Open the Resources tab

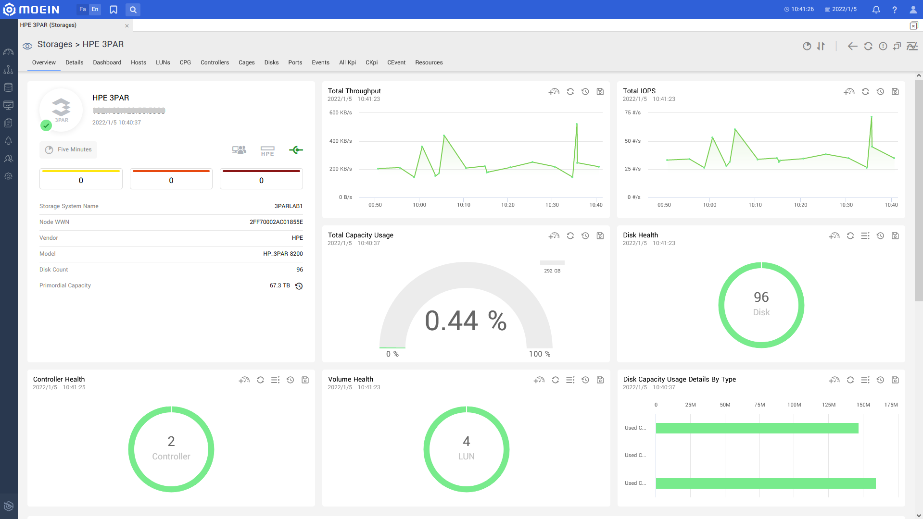429,62
